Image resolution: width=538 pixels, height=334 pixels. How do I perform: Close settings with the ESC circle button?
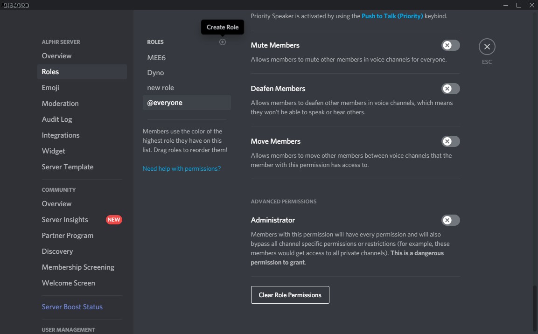coord(487,47)
